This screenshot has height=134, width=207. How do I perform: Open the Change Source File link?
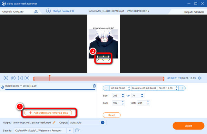(63, 11)
